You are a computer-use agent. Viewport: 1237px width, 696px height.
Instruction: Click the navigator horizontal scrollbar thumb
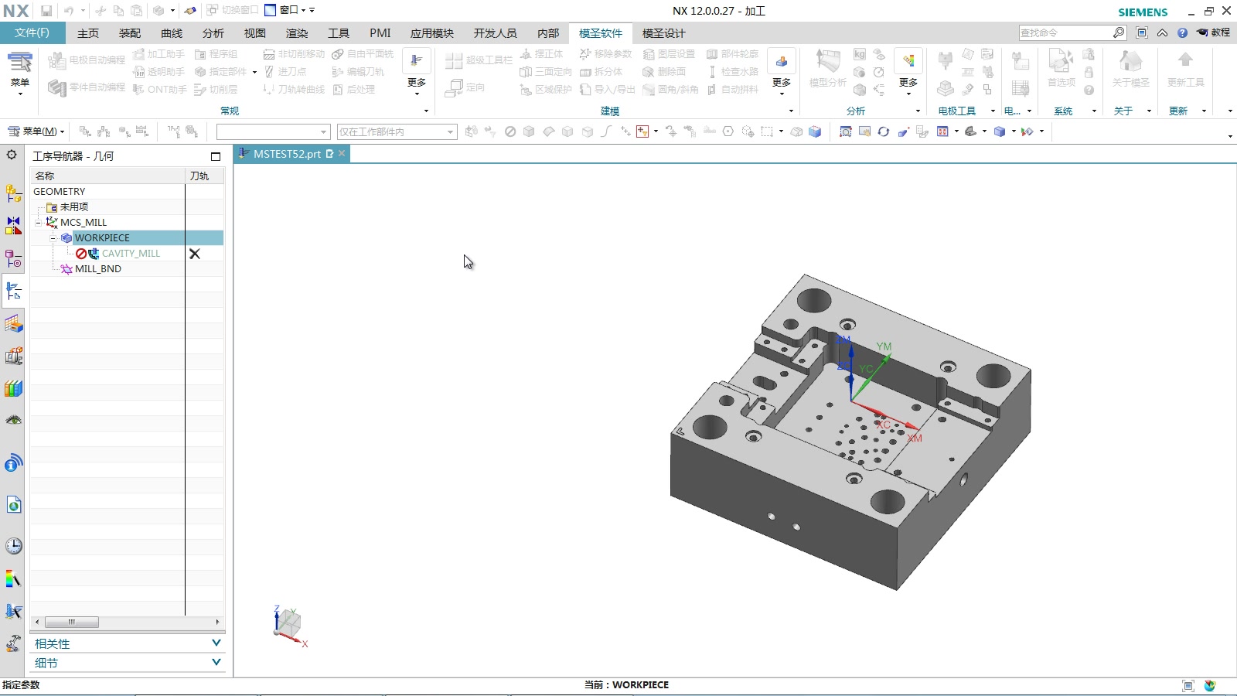[x=72, y=622]
